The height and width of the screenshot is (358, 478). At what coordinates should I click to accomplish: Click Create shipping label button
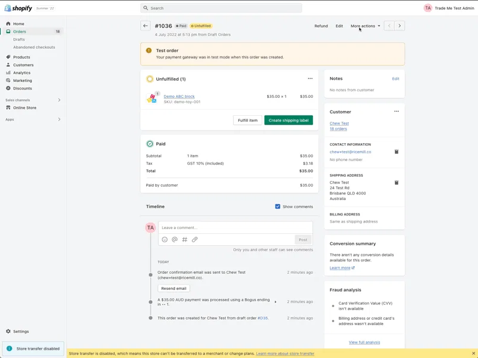[x=289, y=121]
